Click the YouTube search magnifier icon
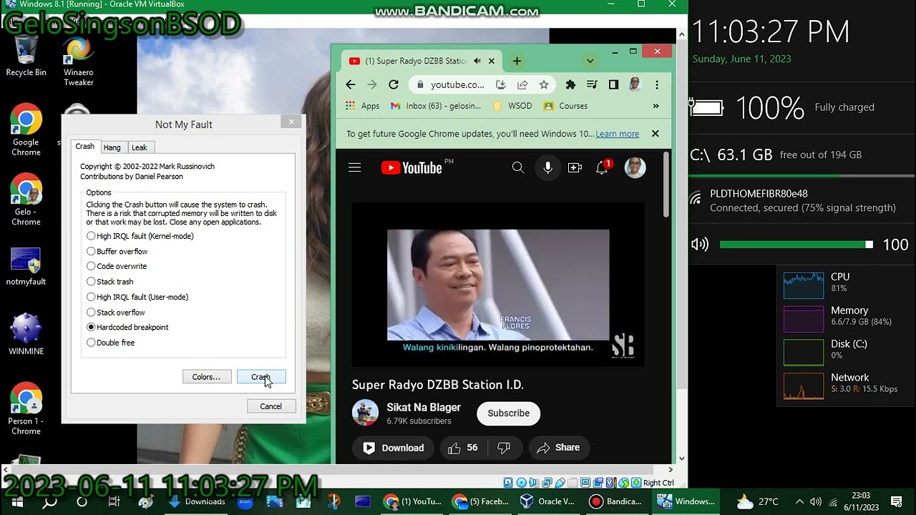Screen dimensions: 916x515 [x=518, y=167]
